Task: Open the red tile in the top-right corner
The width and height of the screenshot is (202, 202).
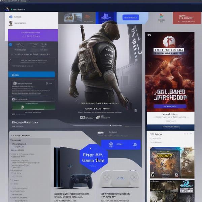Action: click(x=187, y=18)
